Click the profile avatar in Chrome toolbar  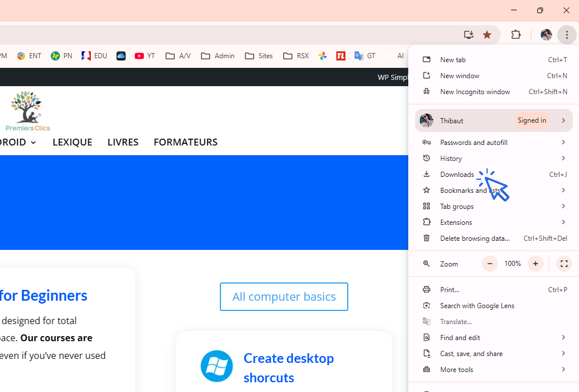click(x=546, y=35)
